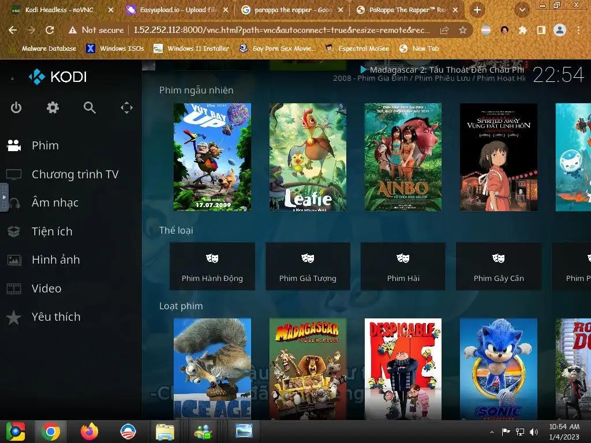This screenshot has width=591, height=443.
Task: Go back in browser history
Action: [13, 30]
